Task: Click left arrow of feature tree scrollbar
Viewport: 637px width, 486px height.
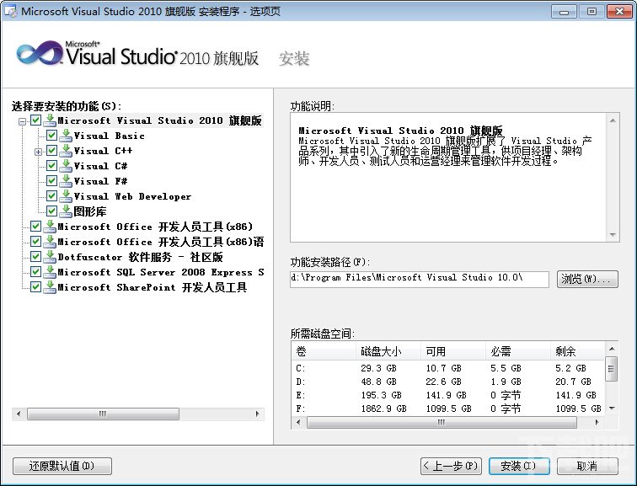Action: coord(19,414)
